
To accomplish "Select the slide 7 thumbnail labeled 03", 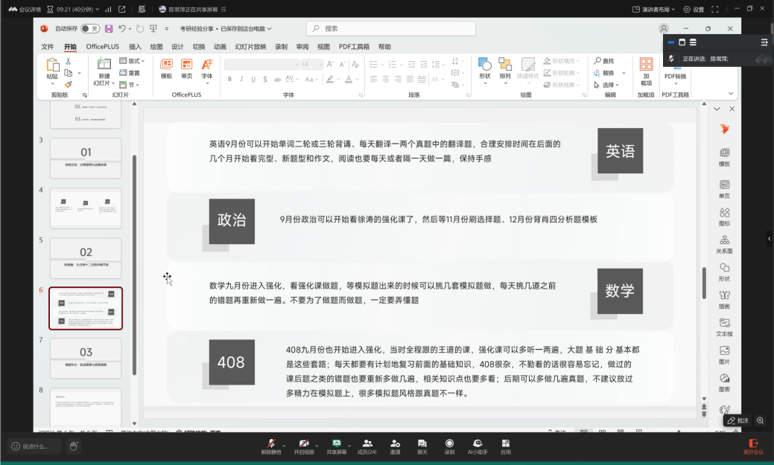I will pos(86,358).
